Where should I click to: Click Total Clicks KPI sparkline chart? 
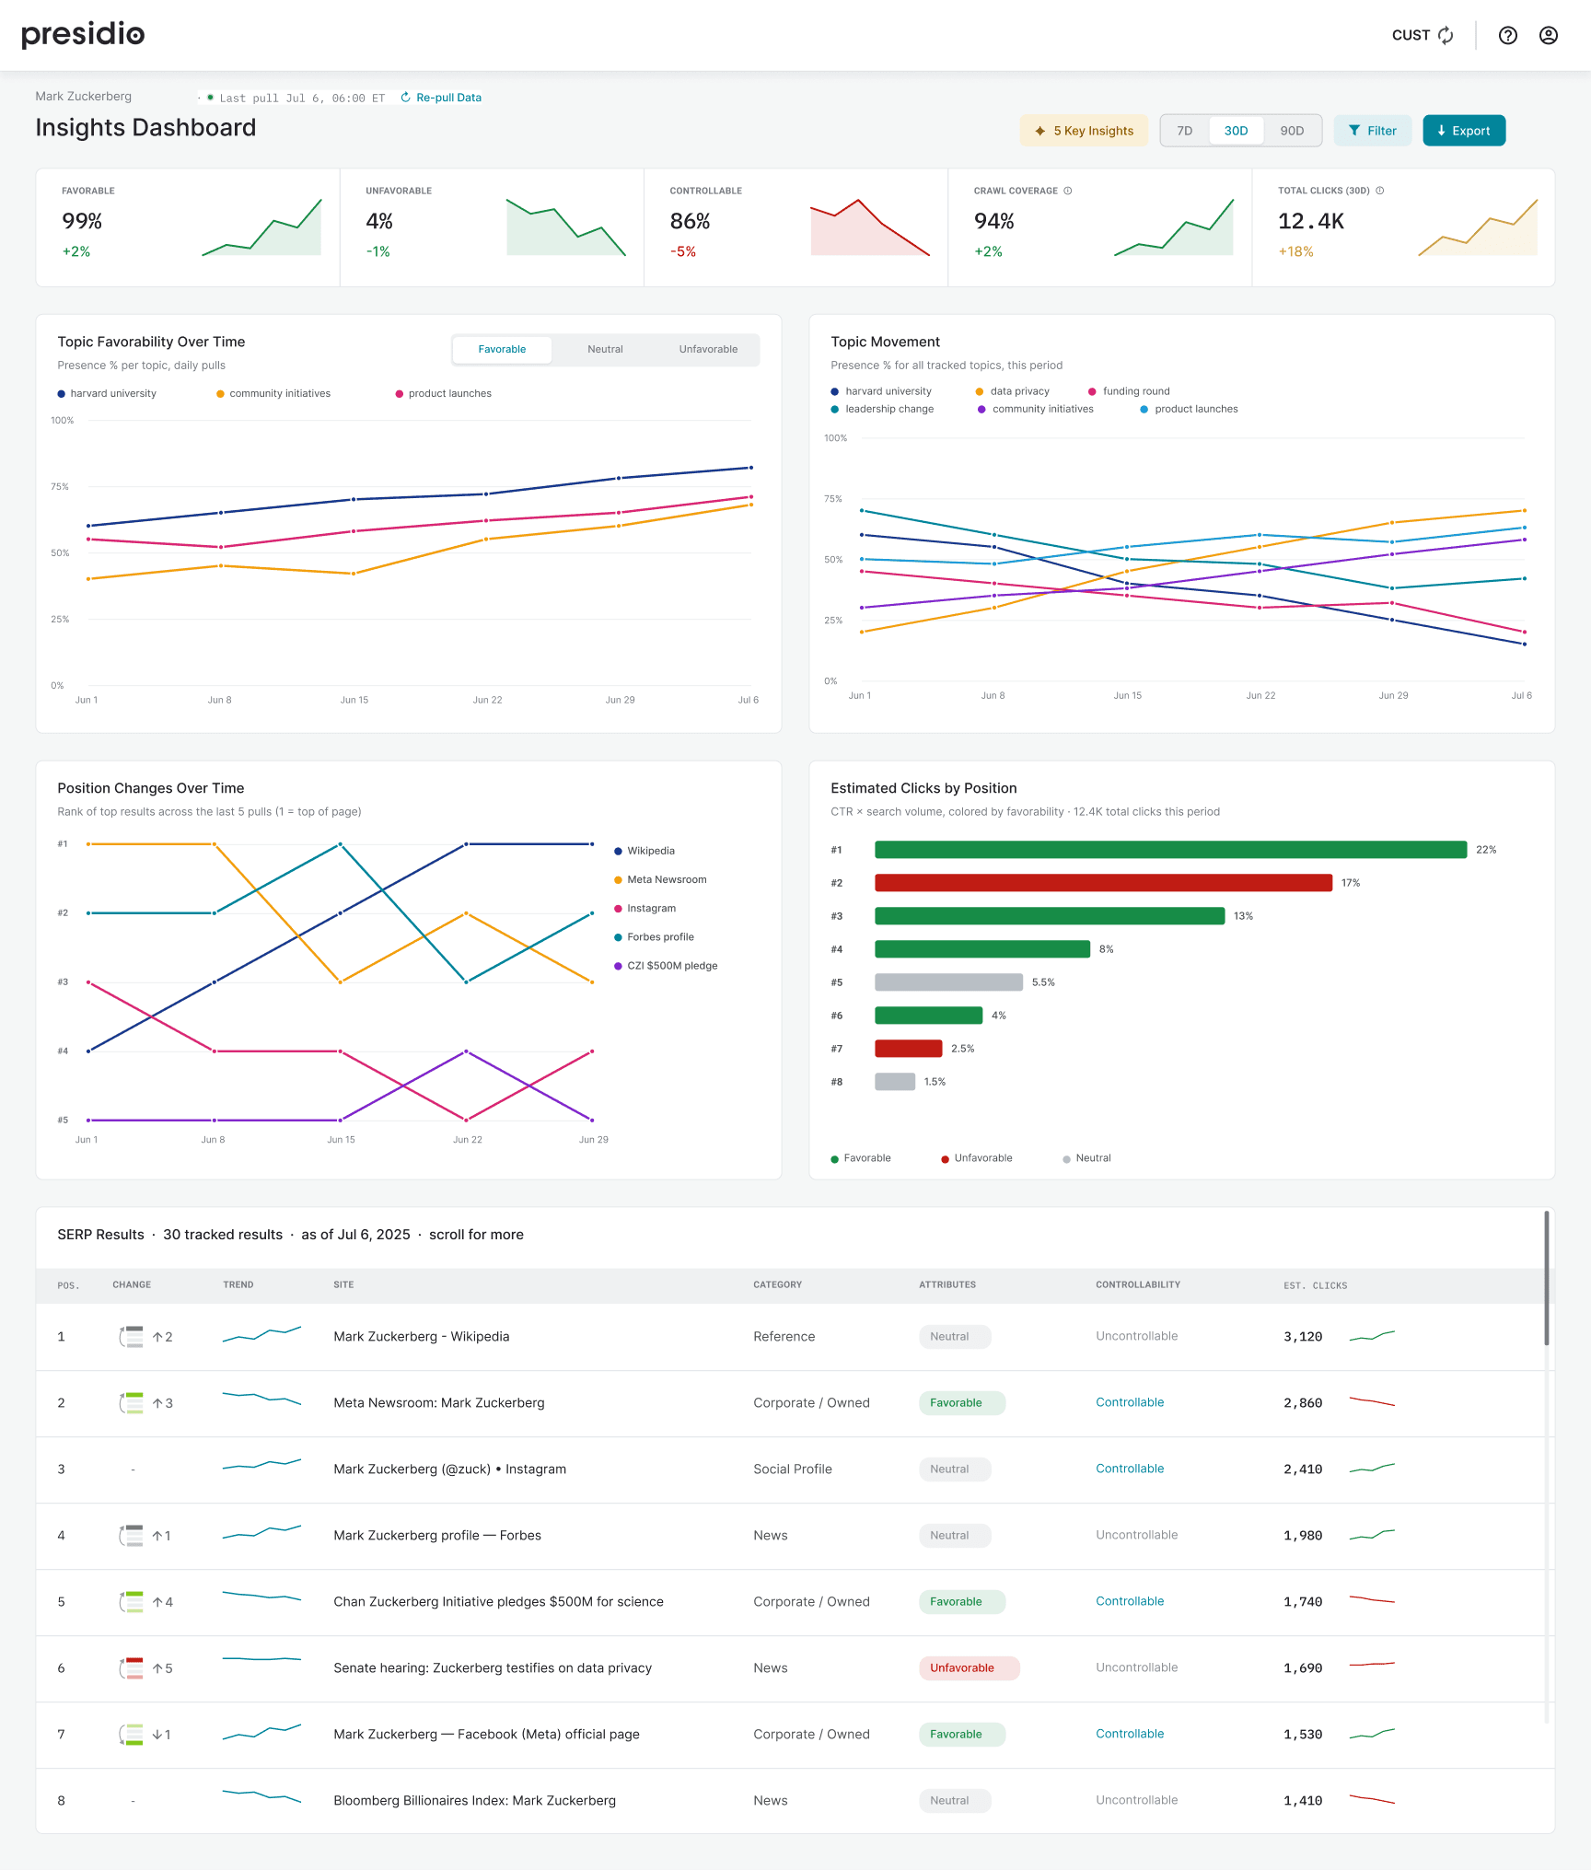(x=1478, y=227)
